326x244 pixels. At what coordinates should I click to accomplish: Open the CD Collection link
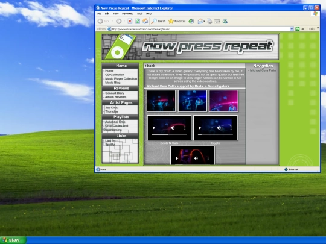click(114, 75)
